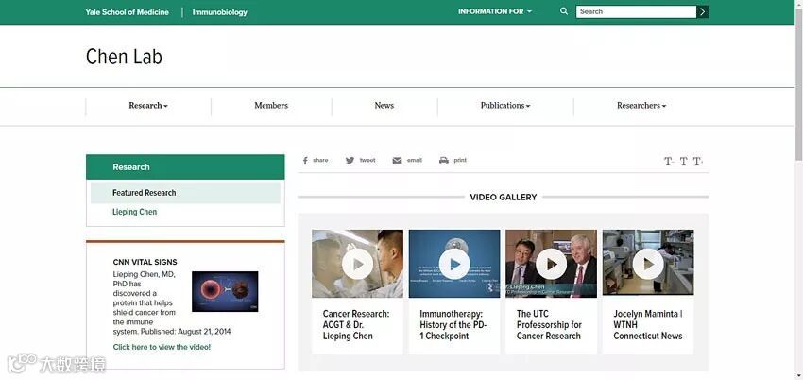The width and height of the screenshot is (803, 380).
Task: Select Featured Research in sidebar
Action: pyautogui.click(x=185, y=193)
